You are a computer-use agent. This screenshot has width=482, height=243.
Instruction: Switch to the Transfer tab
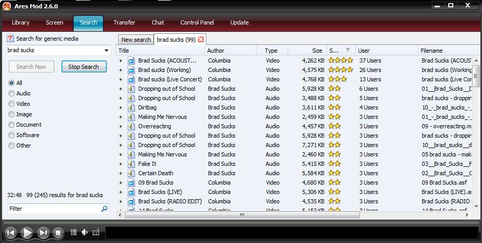pos(124,22)
